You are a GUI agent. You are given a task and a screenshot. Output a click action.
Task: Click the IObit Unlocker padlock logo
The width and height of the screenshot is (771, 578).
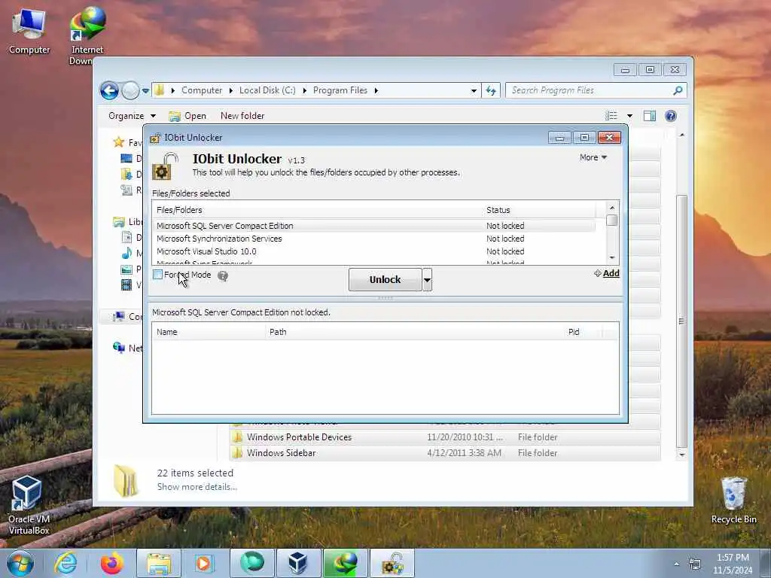pyautogui.click(x=165, y=166)
